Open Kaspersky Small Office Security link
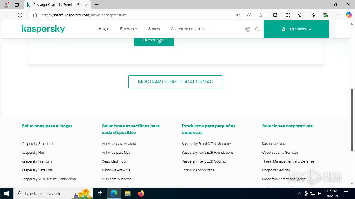Screen dimensions: 355x199 (206, 144)
